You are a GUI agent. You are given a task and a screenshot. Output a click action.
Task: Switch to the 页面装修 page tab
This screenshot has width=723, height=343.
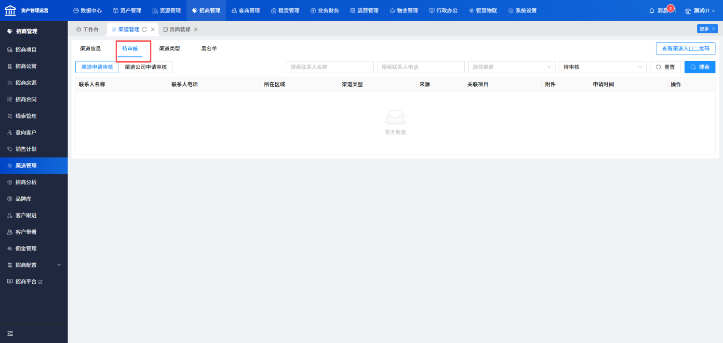(176, 29)
